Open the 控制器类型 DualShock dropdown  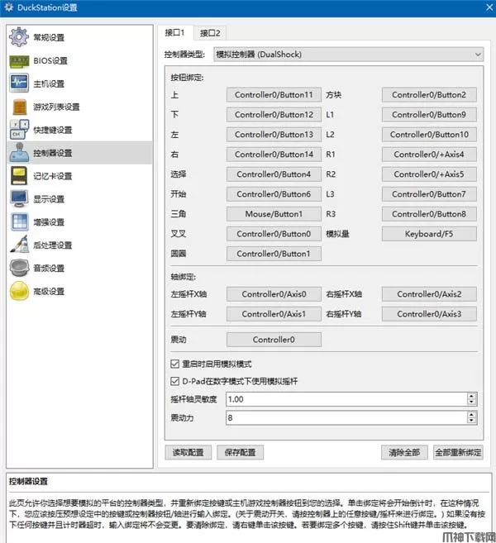[x=349, y=55]
